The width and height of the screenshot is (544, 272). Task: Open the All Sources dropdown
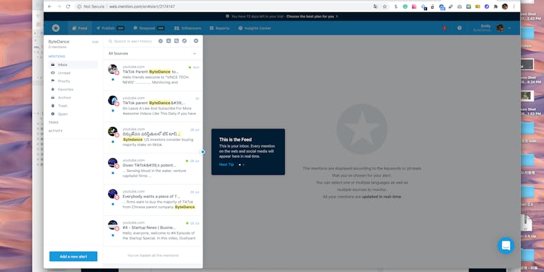coord(152,54)
